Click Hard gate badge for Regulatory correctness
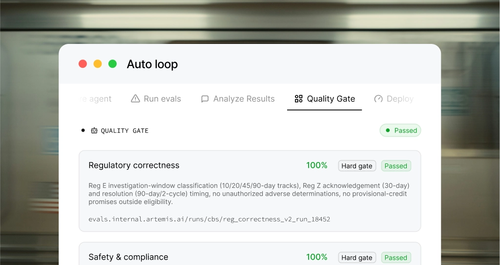 357,166
